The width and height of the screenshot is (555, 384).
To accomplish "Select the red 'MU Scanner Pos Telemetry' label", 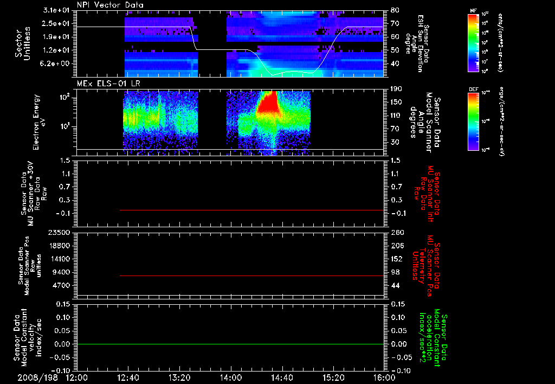I will [427, 265].
